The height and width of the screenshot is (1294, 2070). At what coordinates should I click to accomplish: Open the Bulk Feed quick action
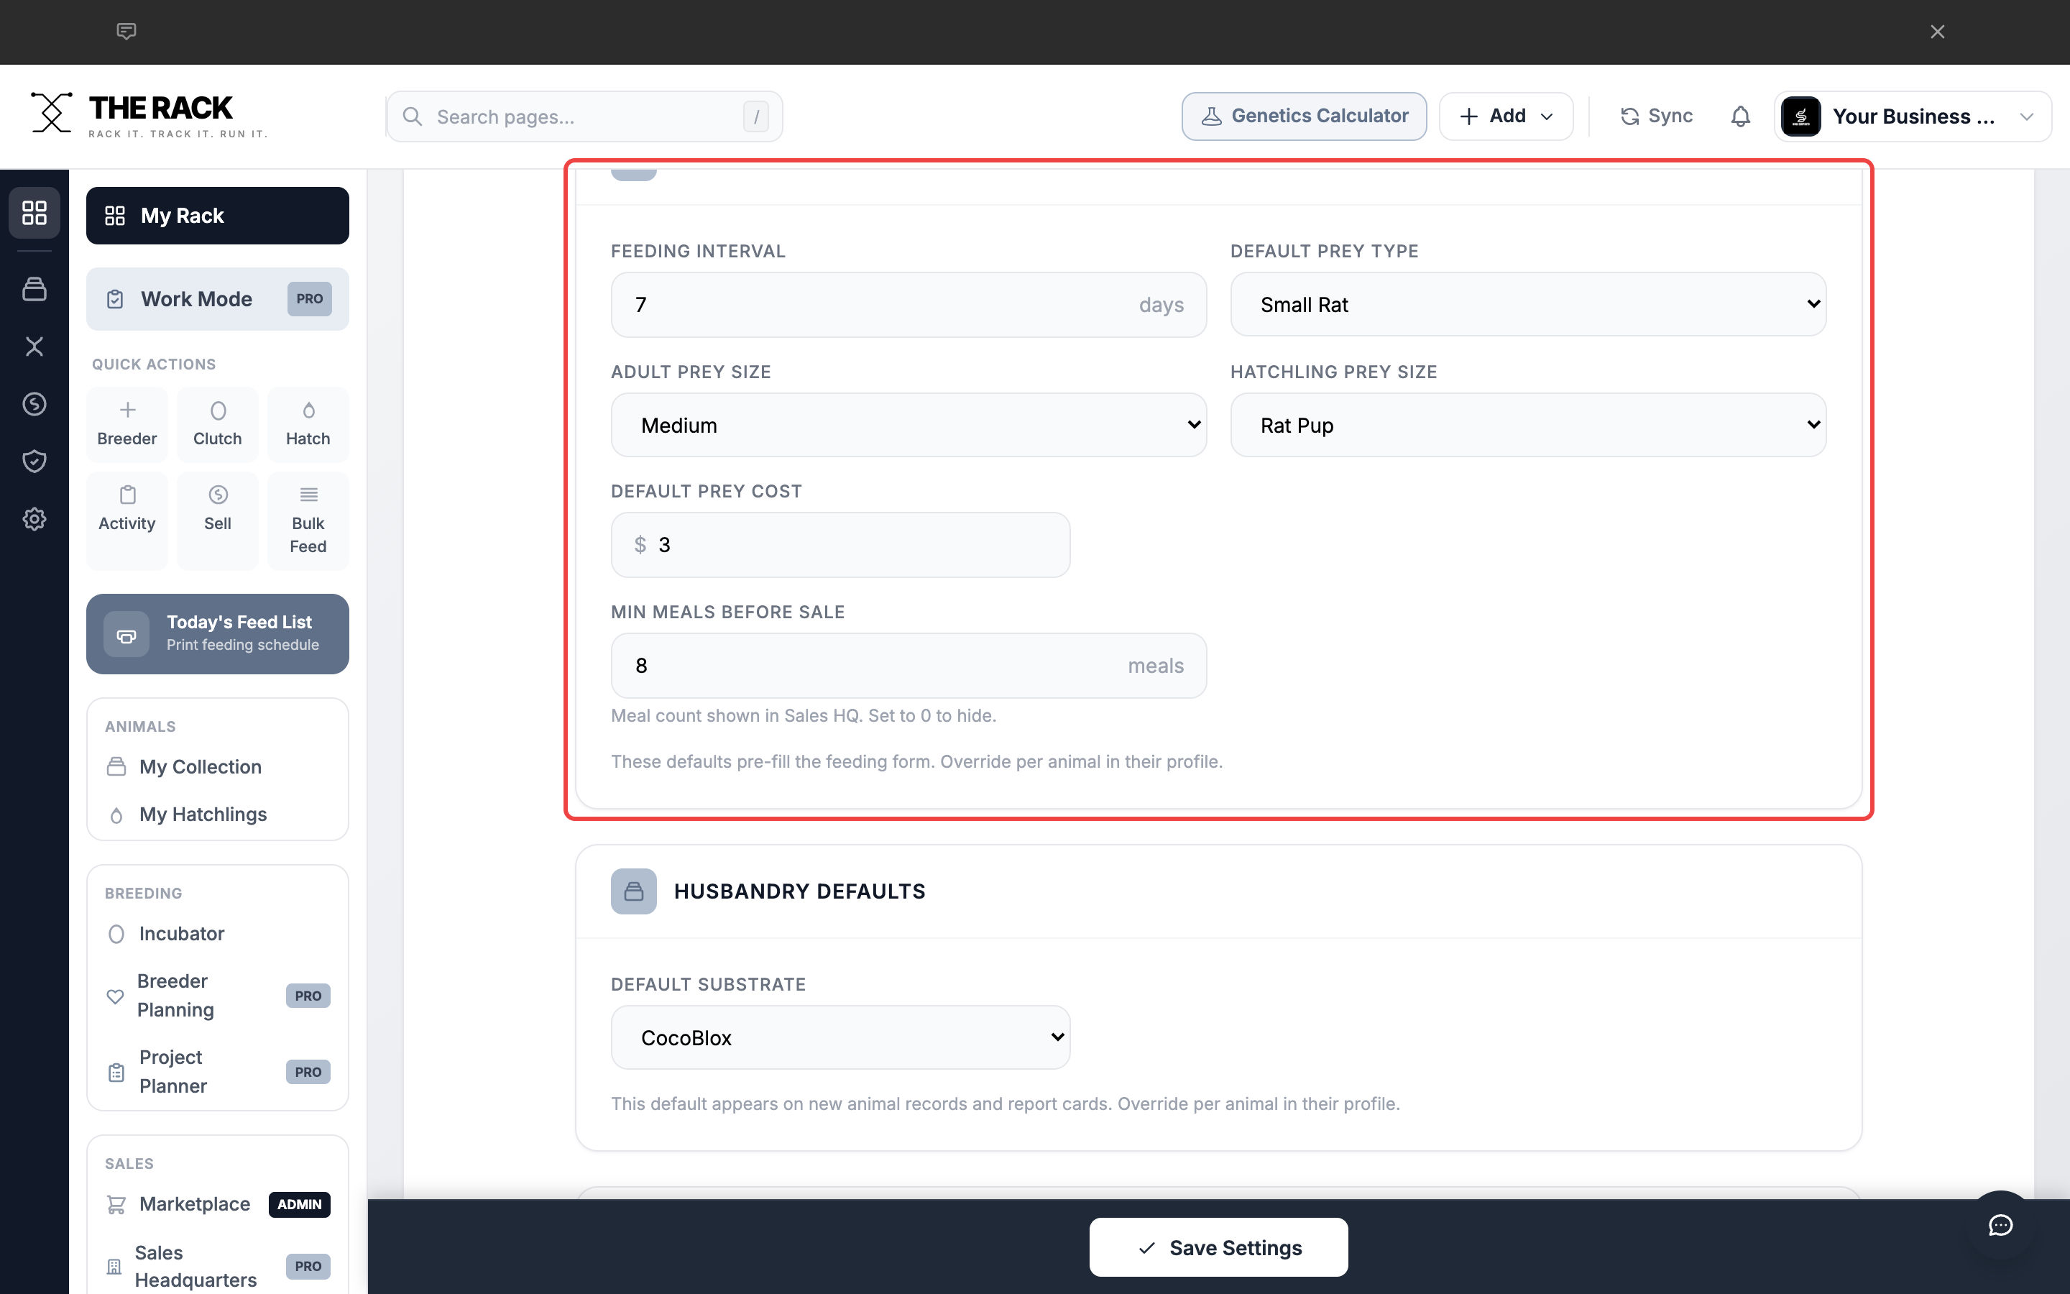pyautogui.click(x=308, y=520)
